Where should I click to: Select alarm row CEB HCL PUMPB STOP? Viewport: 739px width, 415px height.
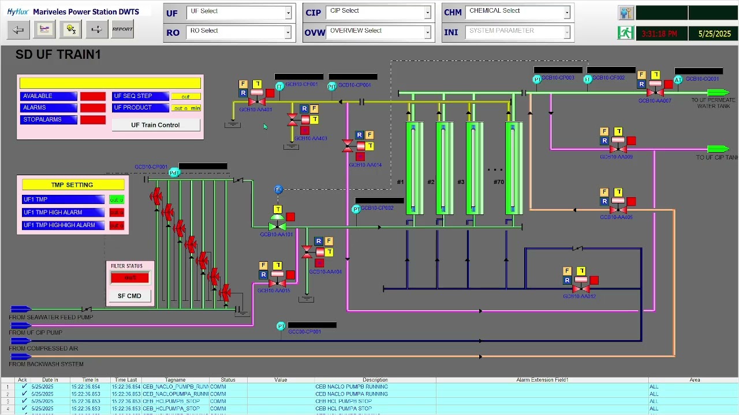(x=369, y=401)
